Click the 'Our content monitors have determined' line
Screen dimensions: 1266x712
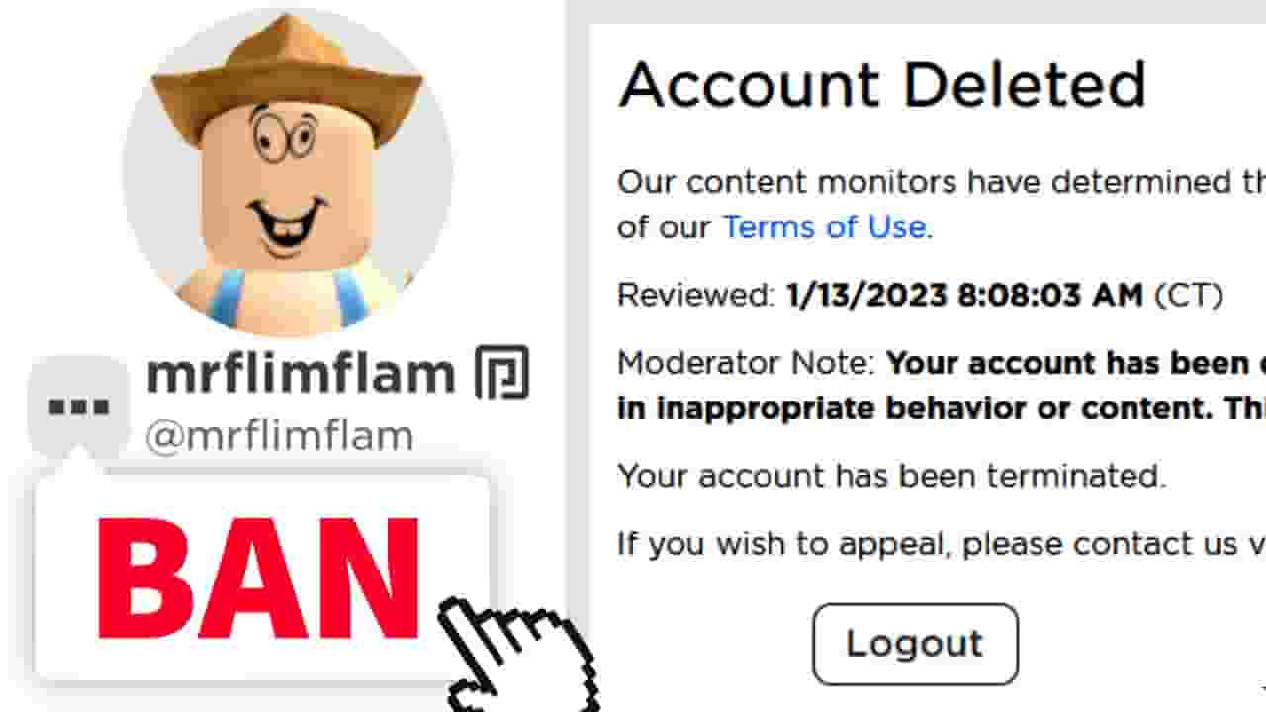942,182
